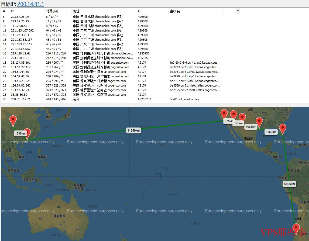Click the 11659km distance label
This screenshot has height=241, width=309.
[x=133, y=130]
